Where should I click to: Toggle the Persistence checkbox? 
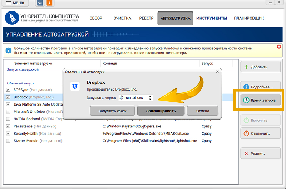tap(8, 126)
